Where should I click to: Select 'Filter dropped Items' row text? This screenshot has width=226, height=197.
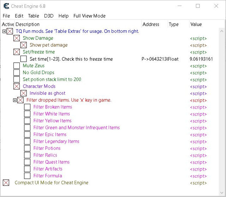pyautogui.click(x=69, y=100)
